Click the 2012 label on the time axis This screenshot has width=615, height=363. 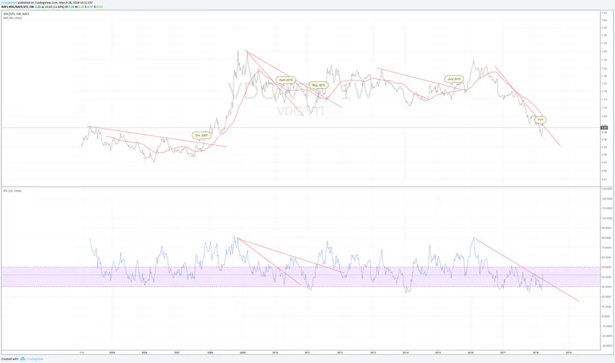click(340, 353)
